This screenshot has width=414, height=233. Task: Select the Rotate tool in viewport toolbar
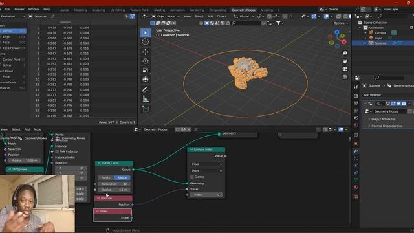point(146,61)
